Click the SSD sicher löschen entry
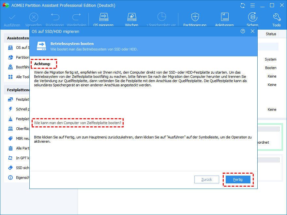This screenshot has height=215, width=287. point(18,168)
